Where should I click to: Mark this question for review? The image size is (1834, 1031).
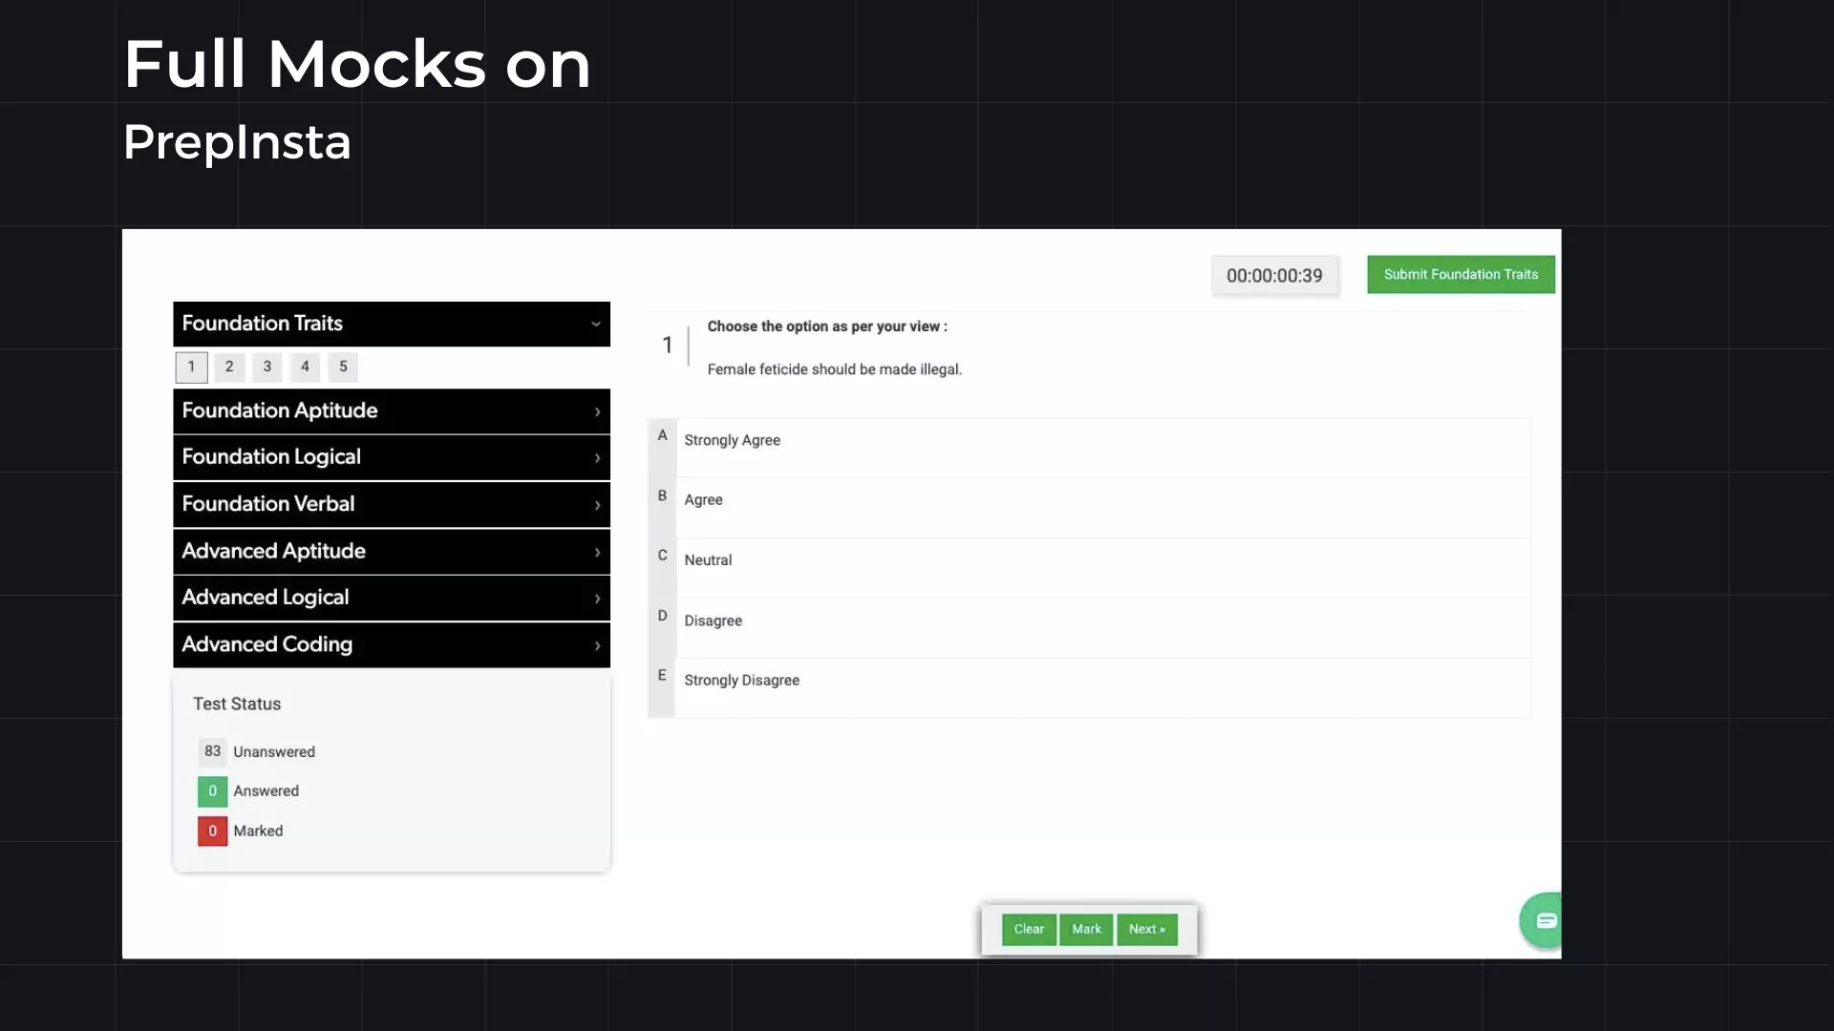[x=1086, y=929]
